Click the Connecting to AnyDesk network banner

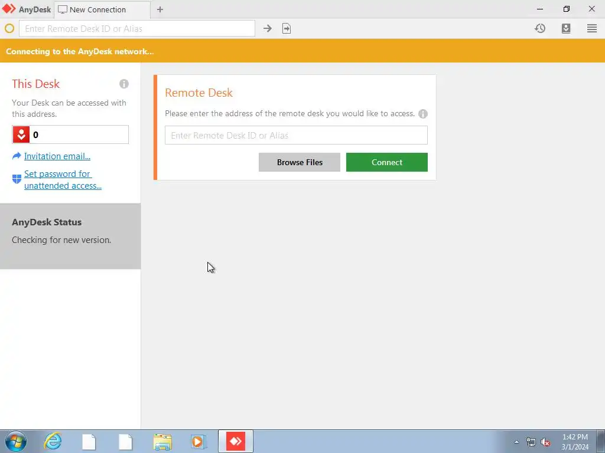[302, 51]
